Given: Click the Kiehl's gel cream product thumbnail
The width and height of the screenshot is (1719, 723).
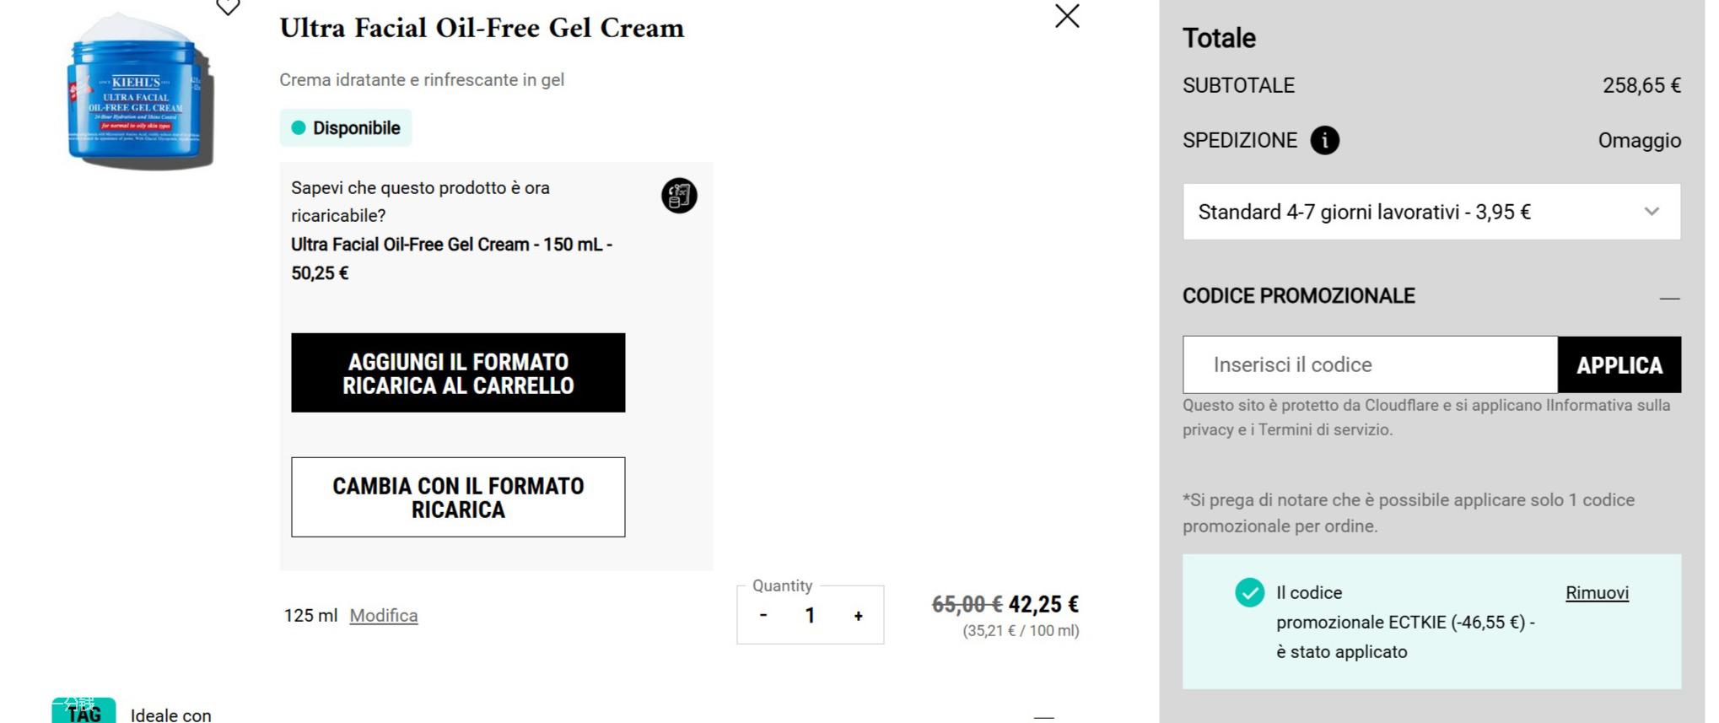Looking at the screenshot, I should click(138, 93).
